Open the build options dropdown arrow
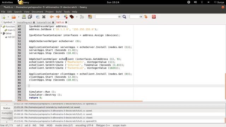This screenshot has width=226, height=127. coord(77,17)
